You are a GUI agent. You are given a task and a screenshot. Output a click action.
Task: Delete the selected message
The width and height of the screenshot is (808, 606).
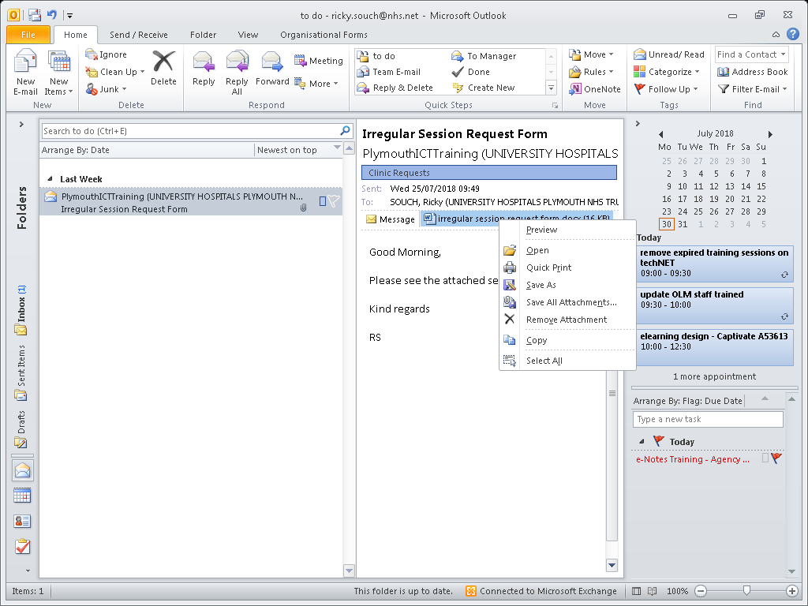[163, 68]
